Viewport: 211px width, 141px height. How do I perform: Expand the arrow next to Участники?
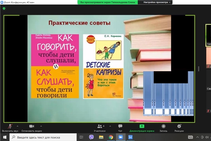tap(110, 126)
